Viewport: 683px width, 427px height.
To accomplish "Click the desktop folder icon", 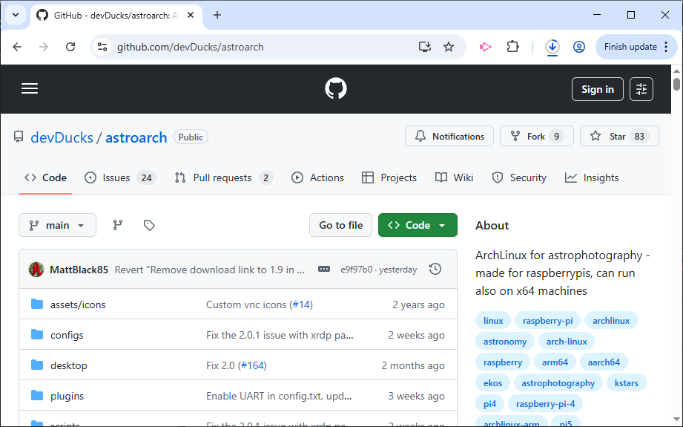I will pos(37,365).
